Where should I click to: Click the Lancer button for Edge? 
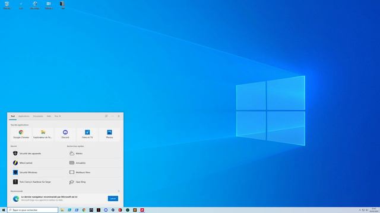(x=113, y=199)
